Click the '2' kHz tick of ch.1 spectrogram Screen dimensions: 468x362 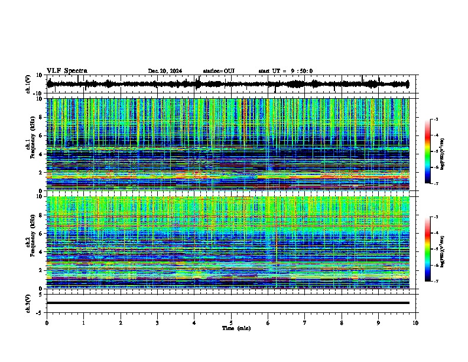tap(41, 173)
